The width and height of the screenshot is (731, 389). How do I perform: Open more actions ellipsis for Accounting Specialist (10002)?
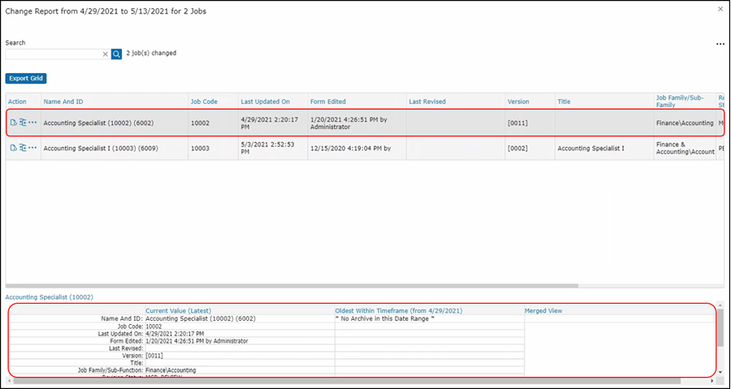pos(33,123)
